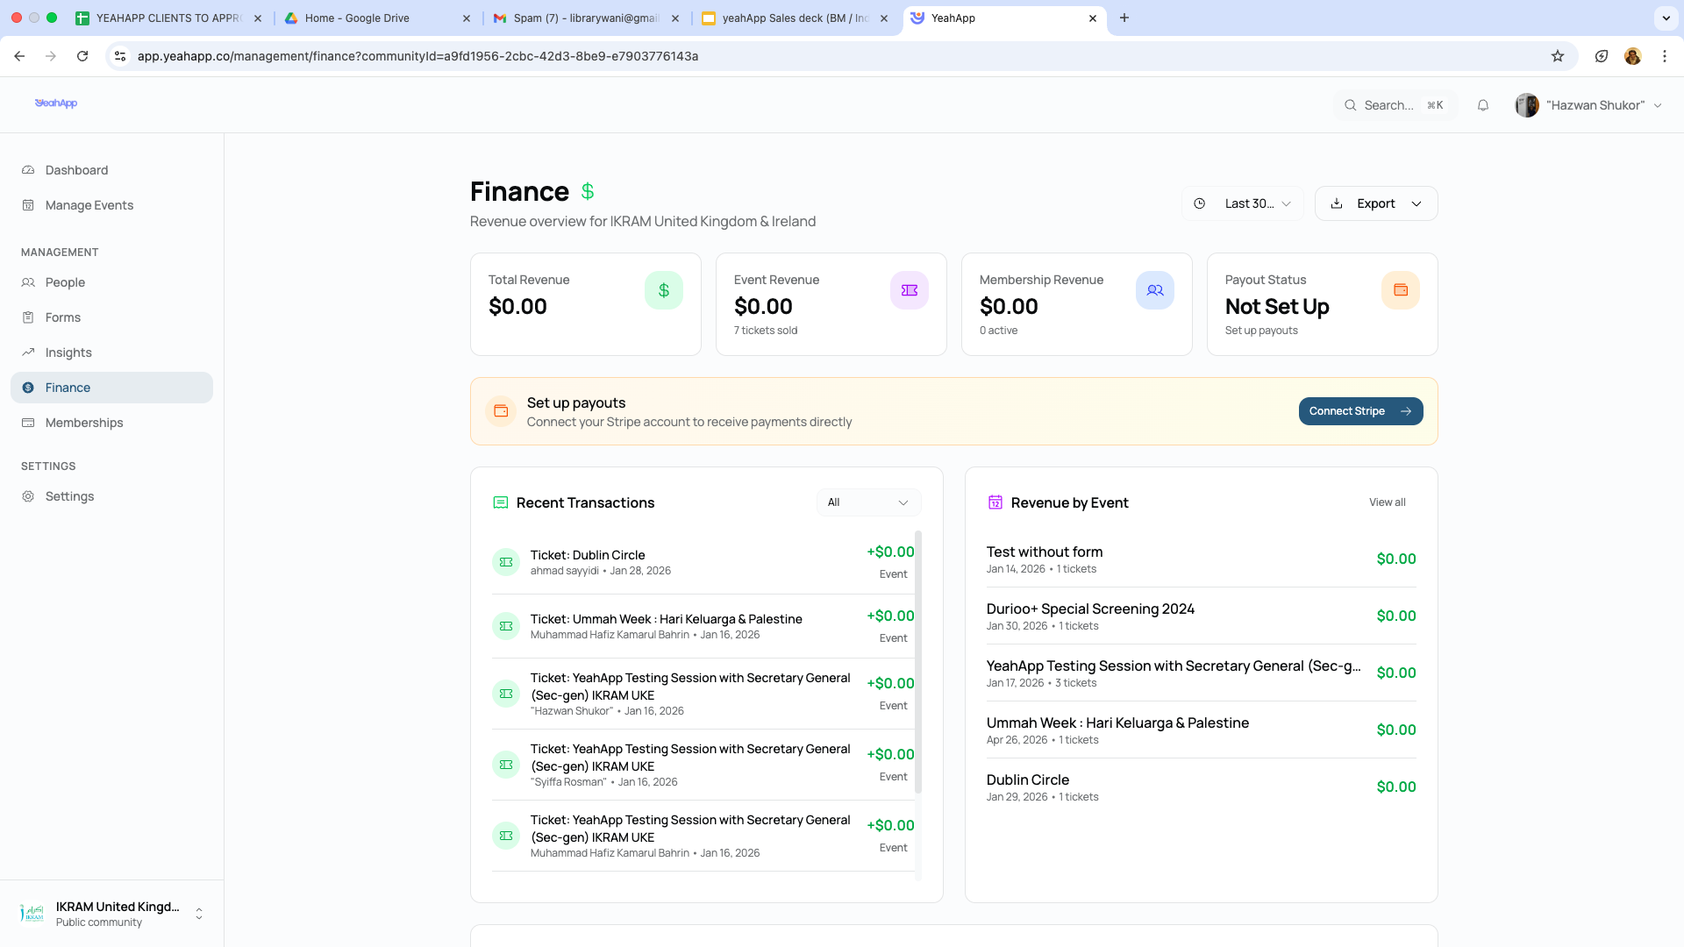Open the People management page

click(x=66, y=282)
